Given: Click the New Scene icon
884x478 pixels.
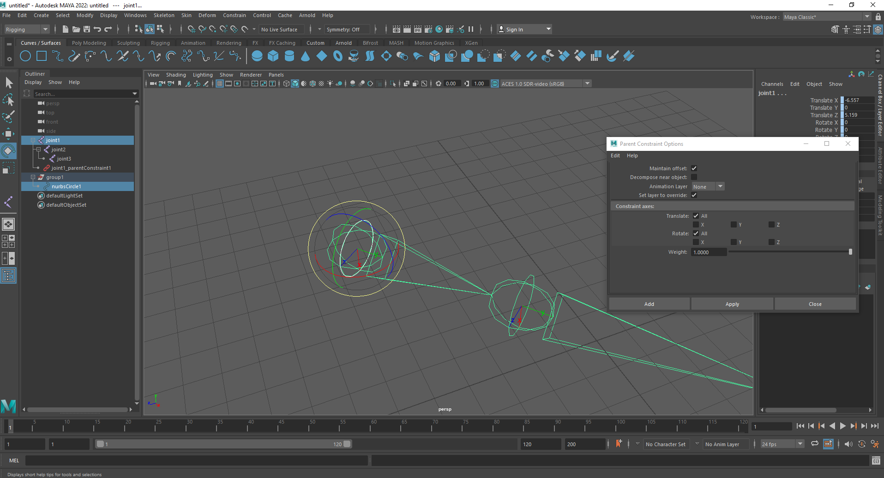Looking at the screenshot, I should (x=65, y=29).
